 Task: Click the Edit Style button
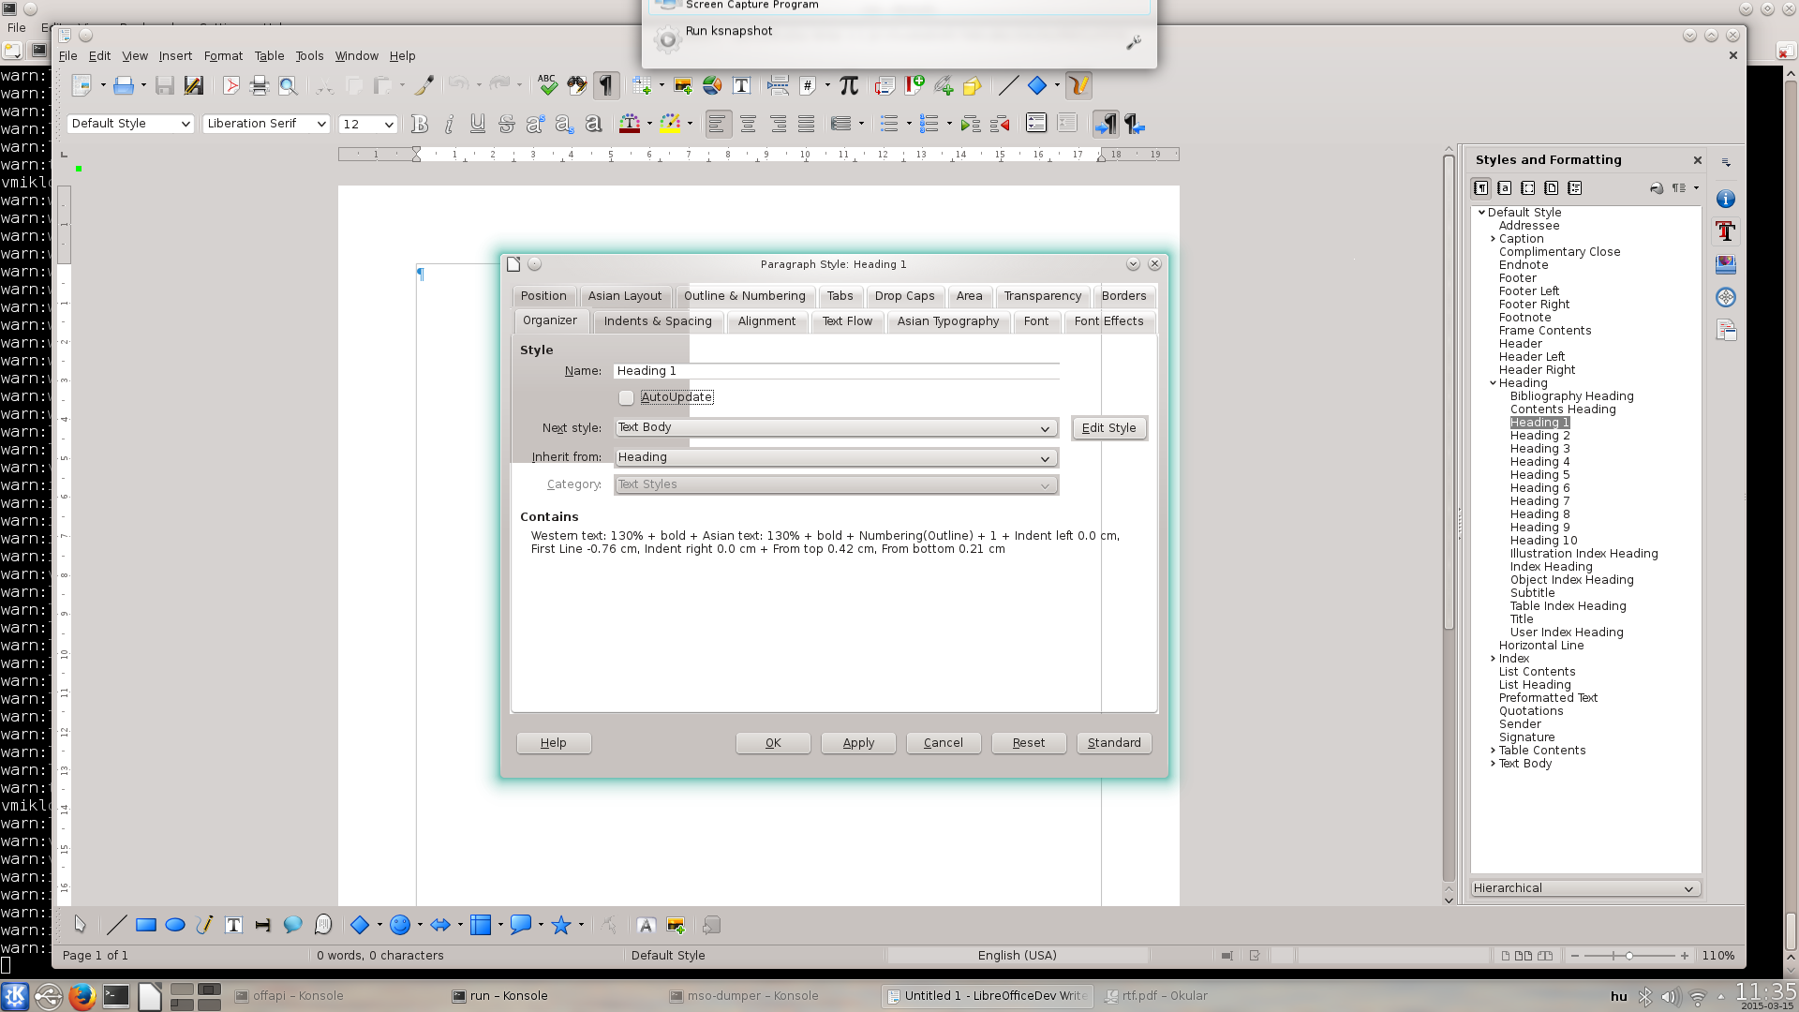coord(1109,428)
